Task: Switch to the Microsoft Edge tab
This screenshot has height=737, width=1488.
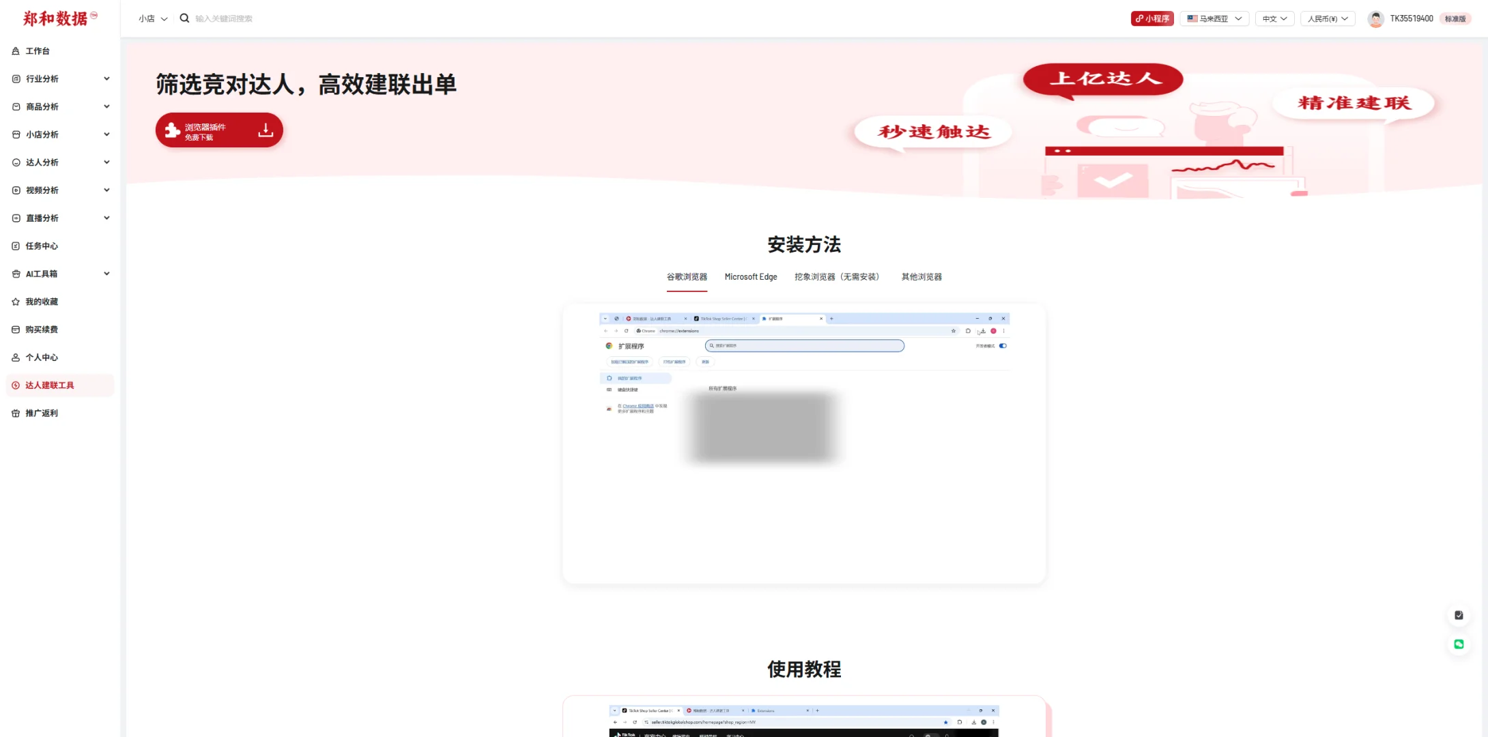Action: click(x=751, y=277)
